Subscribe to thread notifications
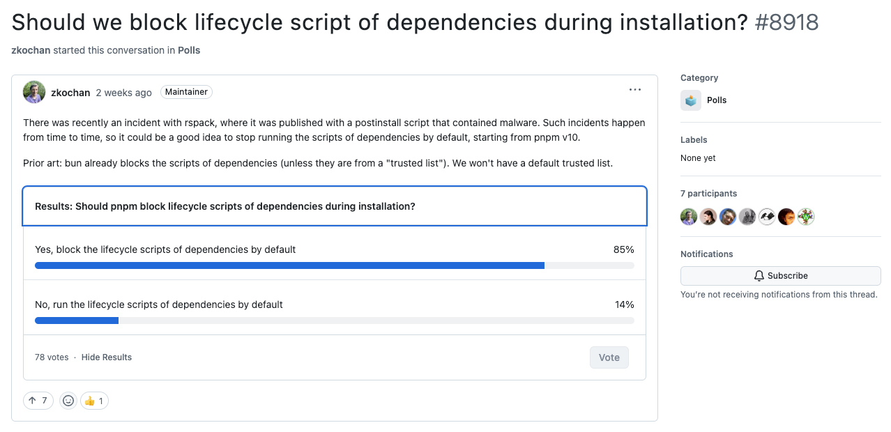Screen dimensions: 891x432 [x=780, y=276]
